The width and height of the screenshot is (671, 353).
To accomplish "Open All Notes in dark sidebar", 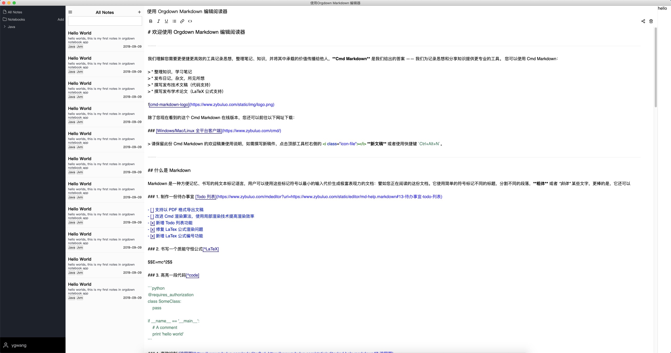I will tap(15, 12).
